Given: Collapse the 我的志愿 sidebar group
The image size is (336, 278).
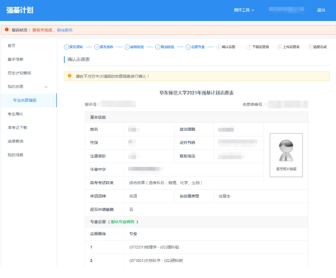Looking at the screenshot, I should click(46, 87).
